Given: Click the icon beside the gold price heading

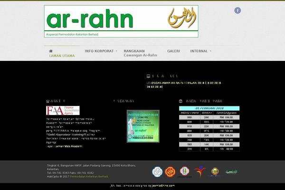Looking at the screenshot, I should pos(180,101).
